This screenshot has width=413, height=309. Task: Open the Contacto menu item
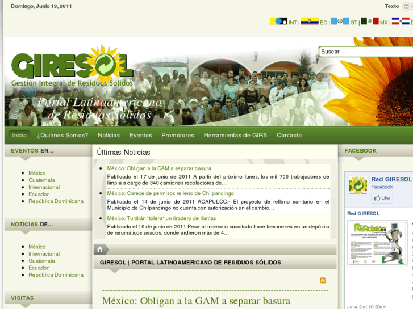pyautogui.click(x=289, y=135)
